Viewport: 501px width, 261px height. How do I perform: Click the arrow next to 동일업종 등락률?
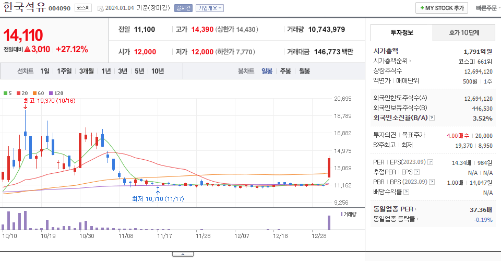click(417, 219)
